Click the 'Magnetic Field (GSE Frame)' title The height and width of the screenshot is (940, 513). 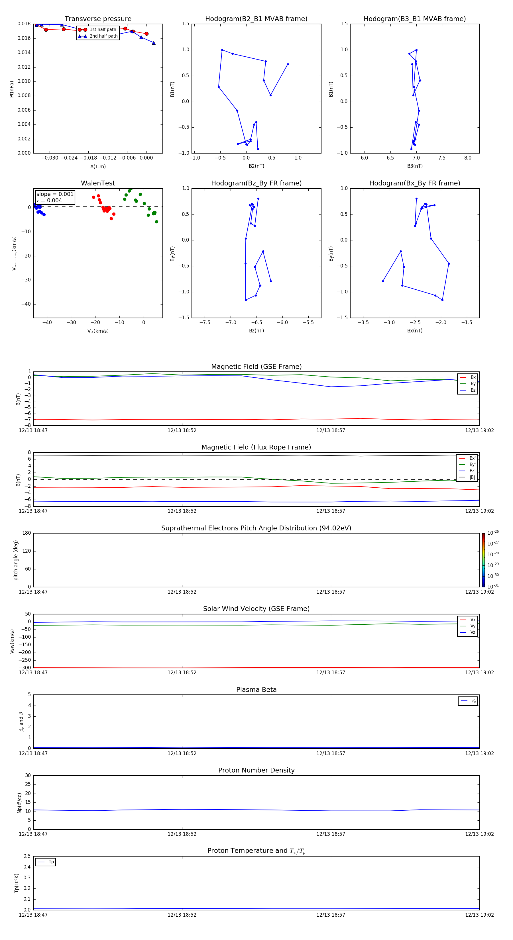pos(256,367)
